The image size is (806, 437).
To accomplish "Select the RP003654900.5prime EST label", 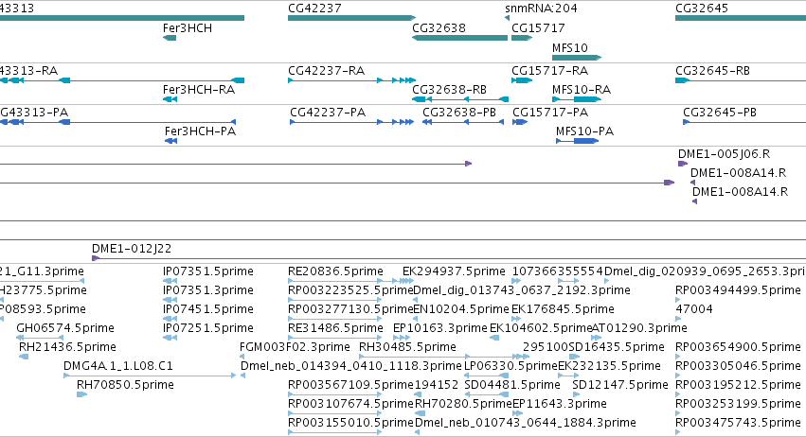I will pyautogui.click(x=738, y=346).
